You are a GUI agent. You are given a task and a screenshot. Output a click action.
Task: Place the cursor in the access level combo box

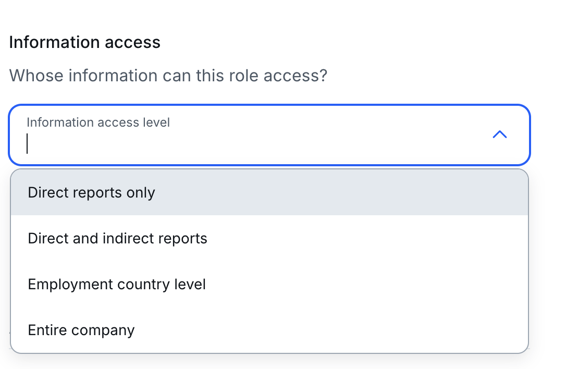(x=269, y=135)
